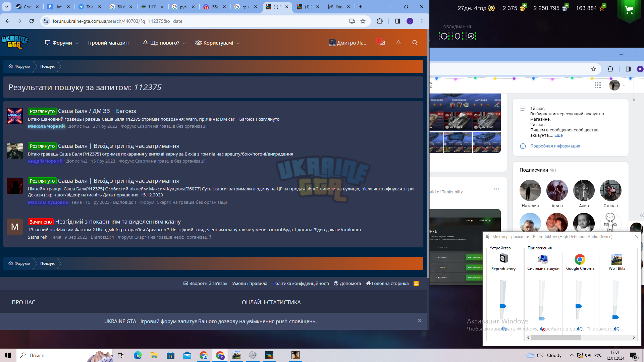Mute Google Chrome in volume mixer

tap(580, 329)
